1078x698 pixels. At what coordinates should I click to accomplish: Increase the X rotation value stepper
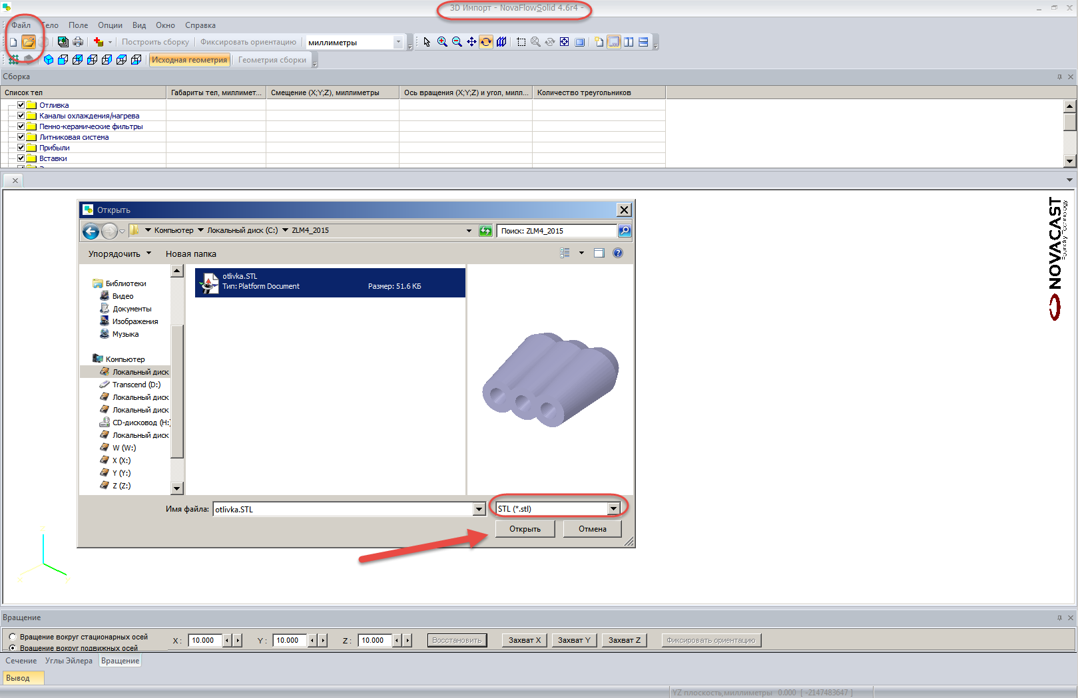point(238,640)
